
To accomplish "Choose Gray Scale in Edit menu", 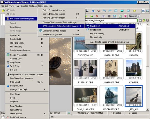I will click(x=27, y=94).
